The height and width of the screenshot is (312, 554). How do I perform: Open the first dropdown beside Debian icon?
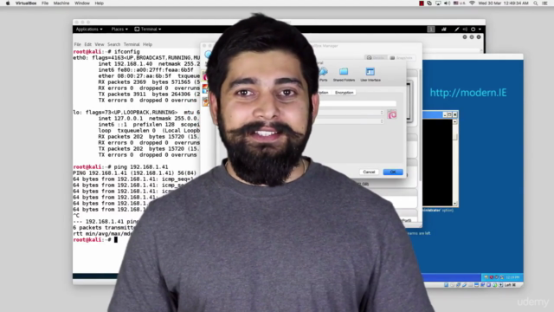point(349,113)
